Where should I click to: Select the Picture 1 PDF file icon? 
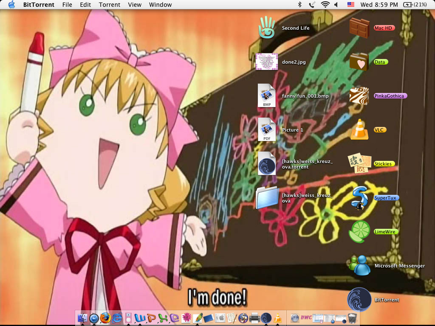coord(267,129)
